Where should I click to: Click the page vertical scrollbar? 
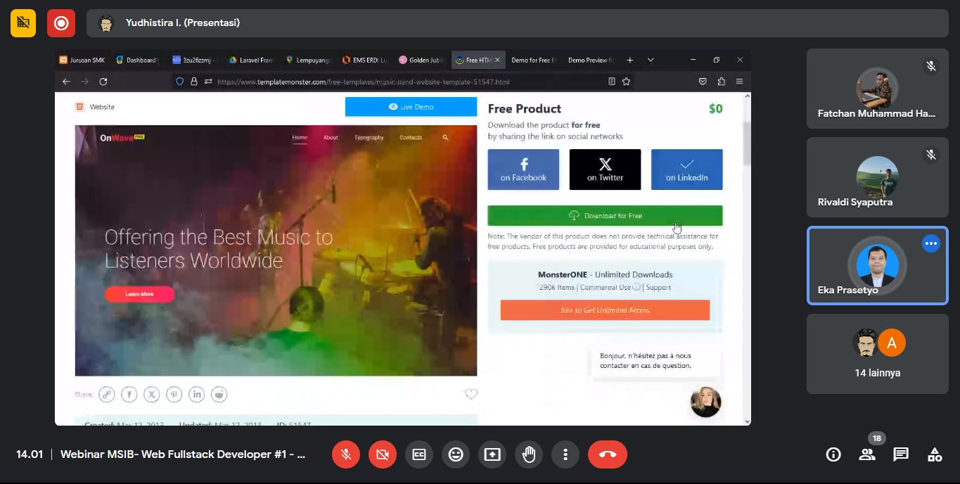click(x=746, y=143)
